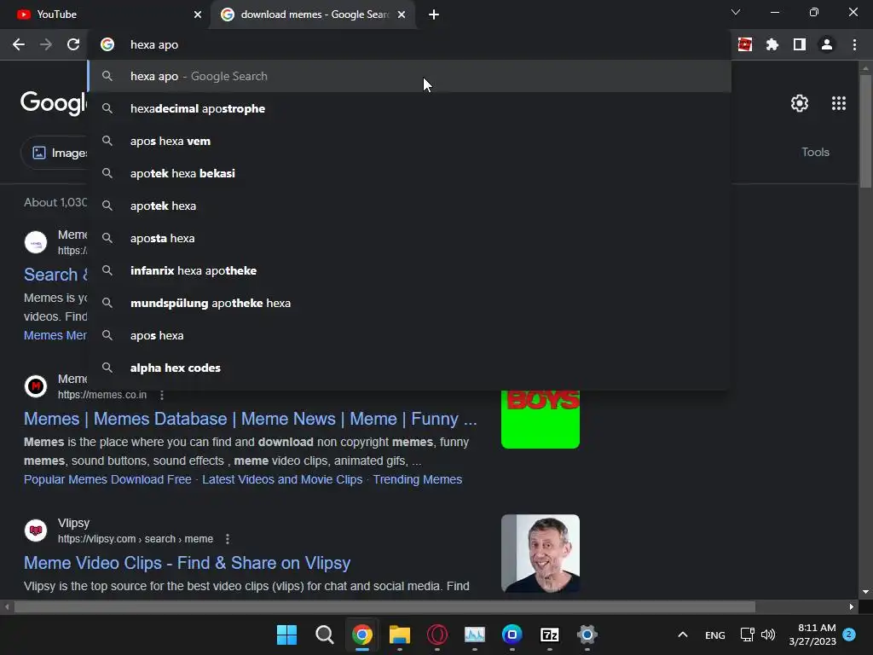
Task: Toggle the Chrome side panel
Action: coord(800,44)
